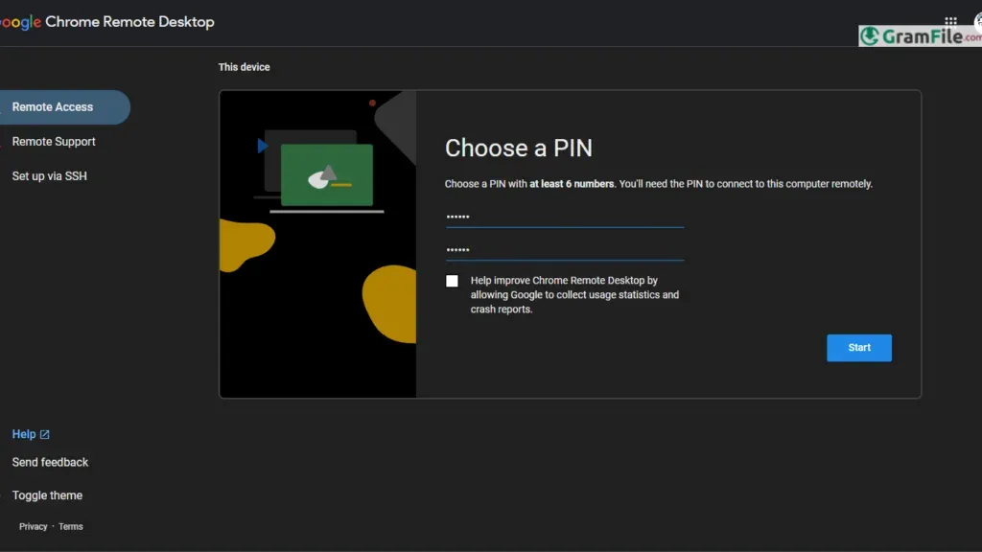Open Set up via SSH

[x=50, y=176]
